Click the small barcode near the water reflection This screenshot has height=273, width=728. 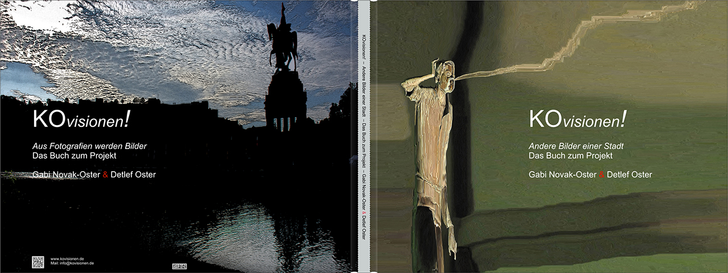click(179, 266)
